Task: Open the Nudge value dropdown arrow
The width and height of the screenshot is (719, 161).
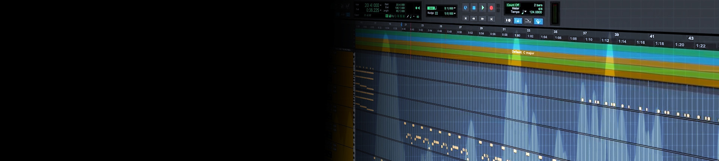Action: click(455, 13)
